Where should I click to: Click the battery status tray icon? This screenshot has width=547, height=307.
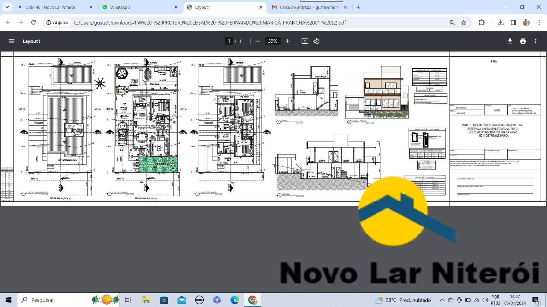pyautogui.click(x=468, y=300)
